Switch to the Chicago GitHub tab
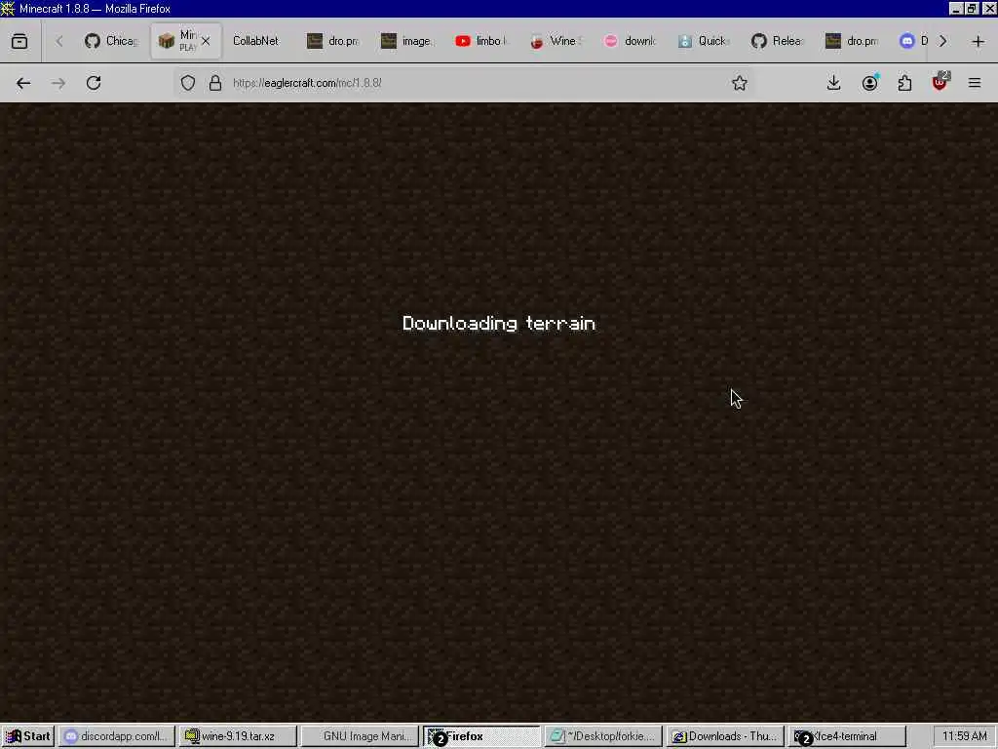Image resolution: width=998 pixels, height=749 pixels. [112, 41]
